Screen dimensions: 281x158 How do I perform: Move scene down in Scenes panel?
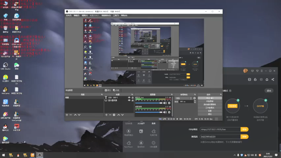tap(79, 115)
